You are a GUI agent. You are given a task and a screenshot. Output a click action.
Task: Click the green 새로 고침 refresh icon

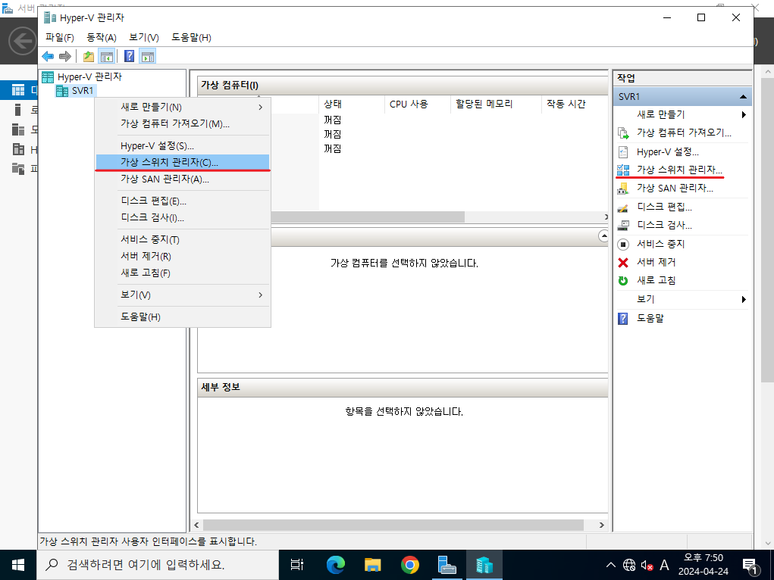(x=623, y=281)
